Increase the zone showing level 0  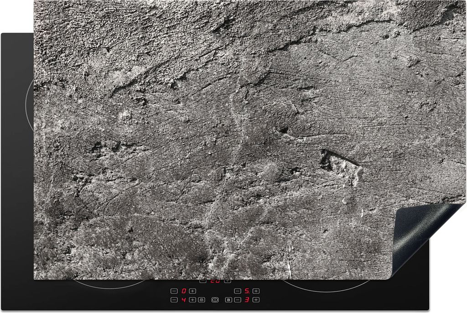(x=192, y=291)
